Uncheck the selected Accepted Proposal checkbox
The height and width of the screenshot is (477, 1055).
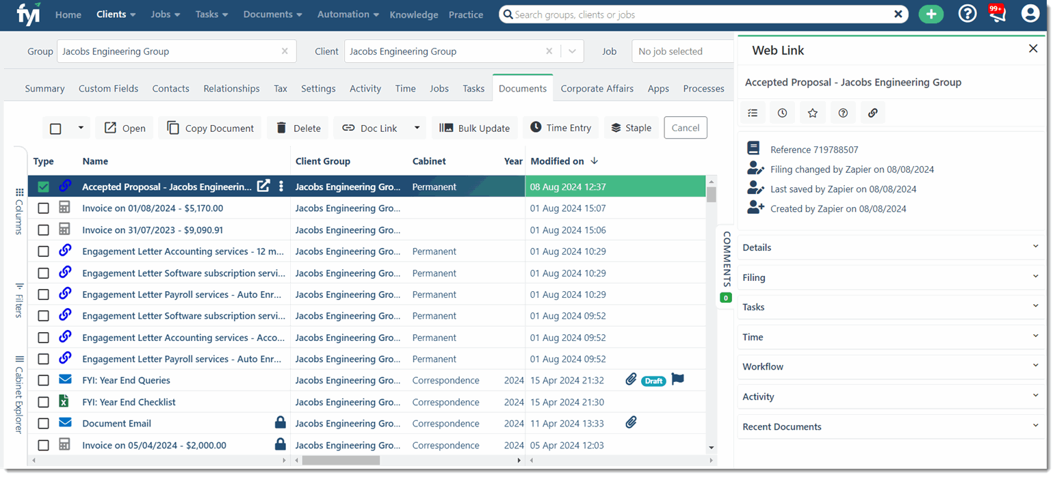tap(43, 186)
